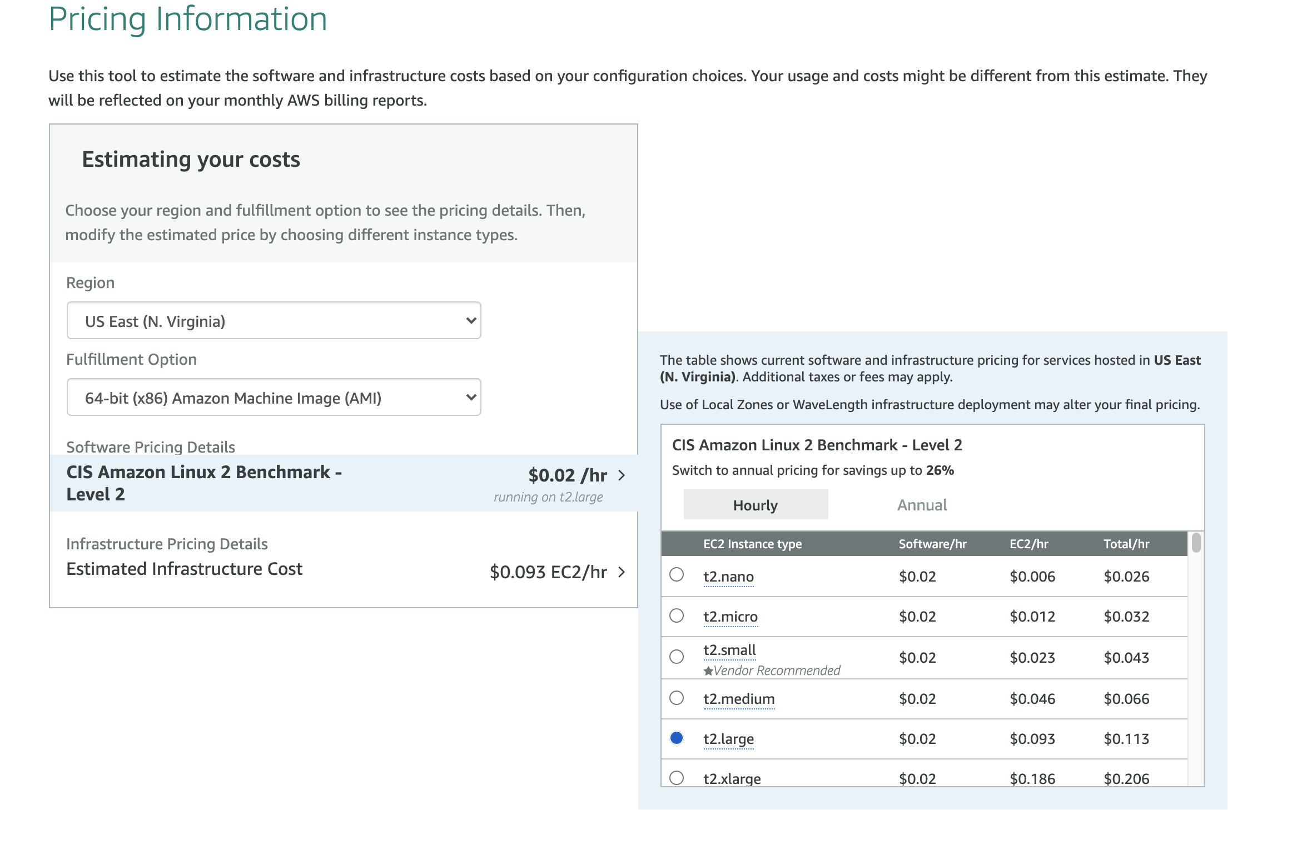Select the t2.nano instance radio button

click(677, 574)
